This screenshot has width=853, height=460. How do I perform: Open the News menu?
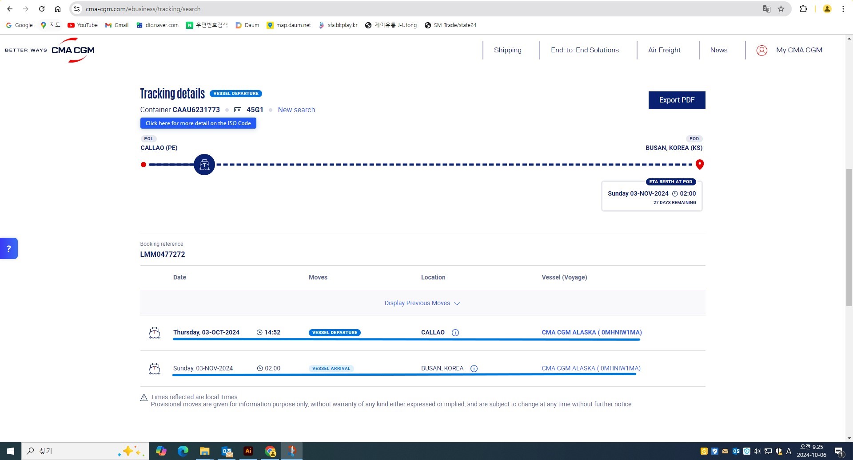[718, 50]
